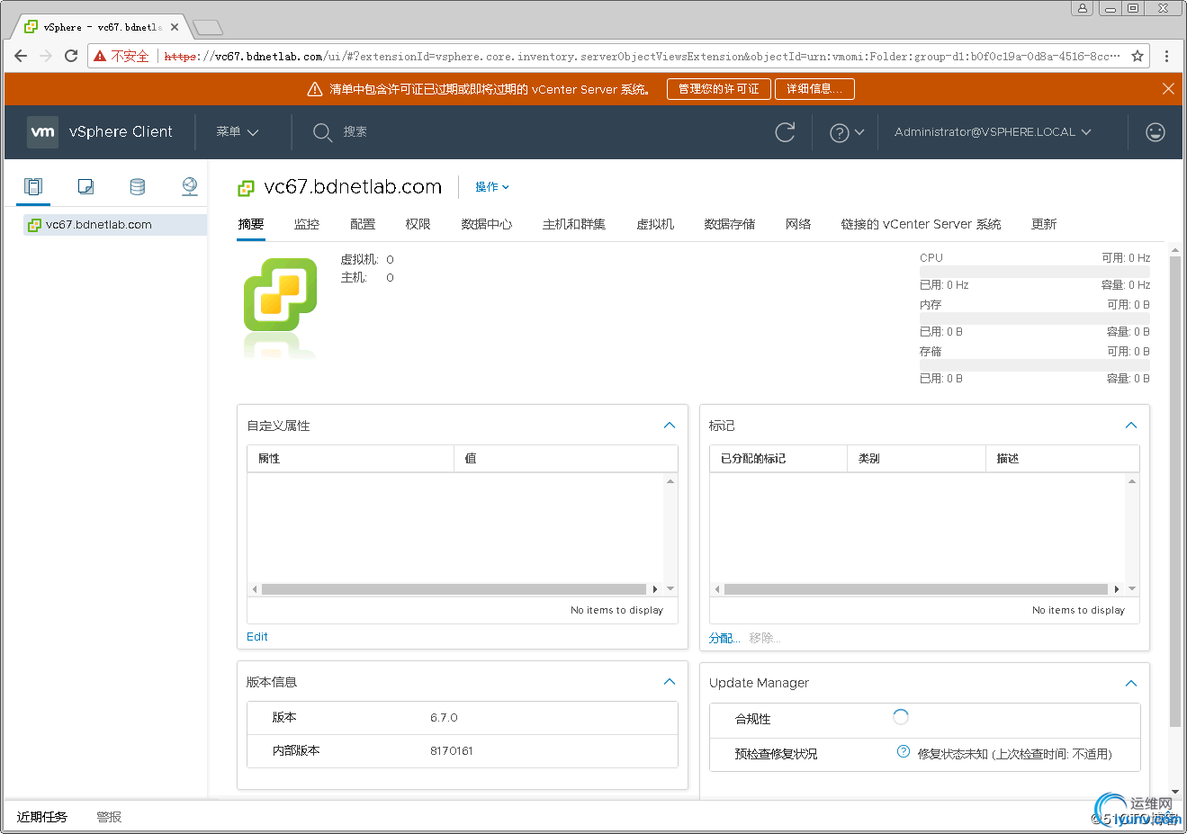
Task: Open the Administrator@VSPHERE.LOCAL user menu
Action: click(x=993, y=131)
